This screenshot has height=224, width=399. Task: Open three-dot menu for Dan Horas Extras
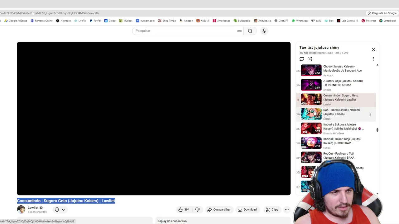370,114
